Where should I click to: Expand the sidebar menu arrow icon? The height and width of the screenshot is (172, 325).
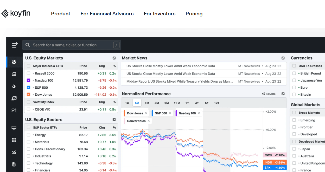point(15,45)
